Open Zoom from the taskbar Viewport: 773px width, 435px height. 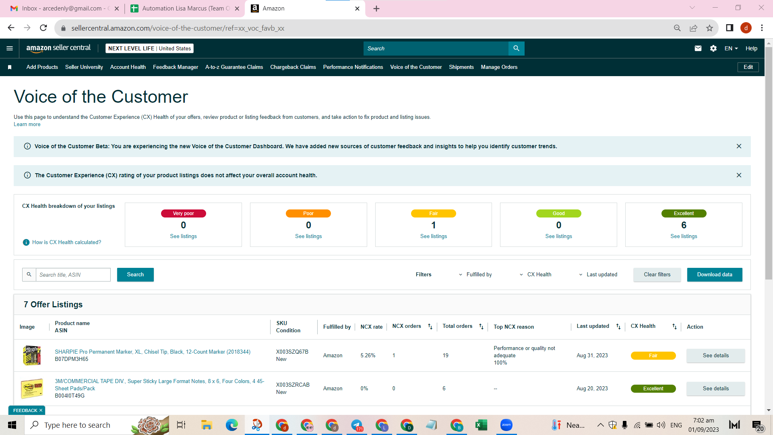[506, 425]
